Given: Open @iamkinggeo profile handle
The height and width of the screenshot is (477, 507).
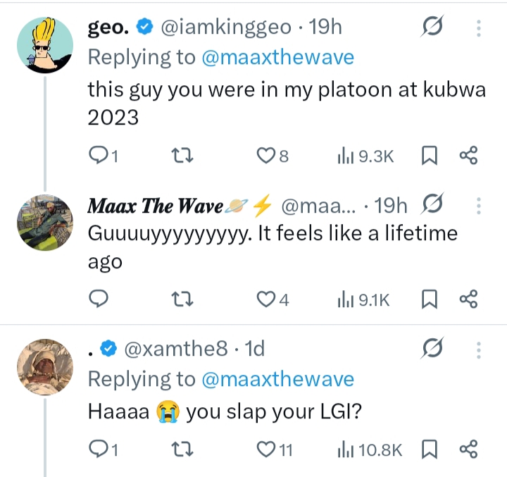Looking at the screenshot, I should 226,28.
